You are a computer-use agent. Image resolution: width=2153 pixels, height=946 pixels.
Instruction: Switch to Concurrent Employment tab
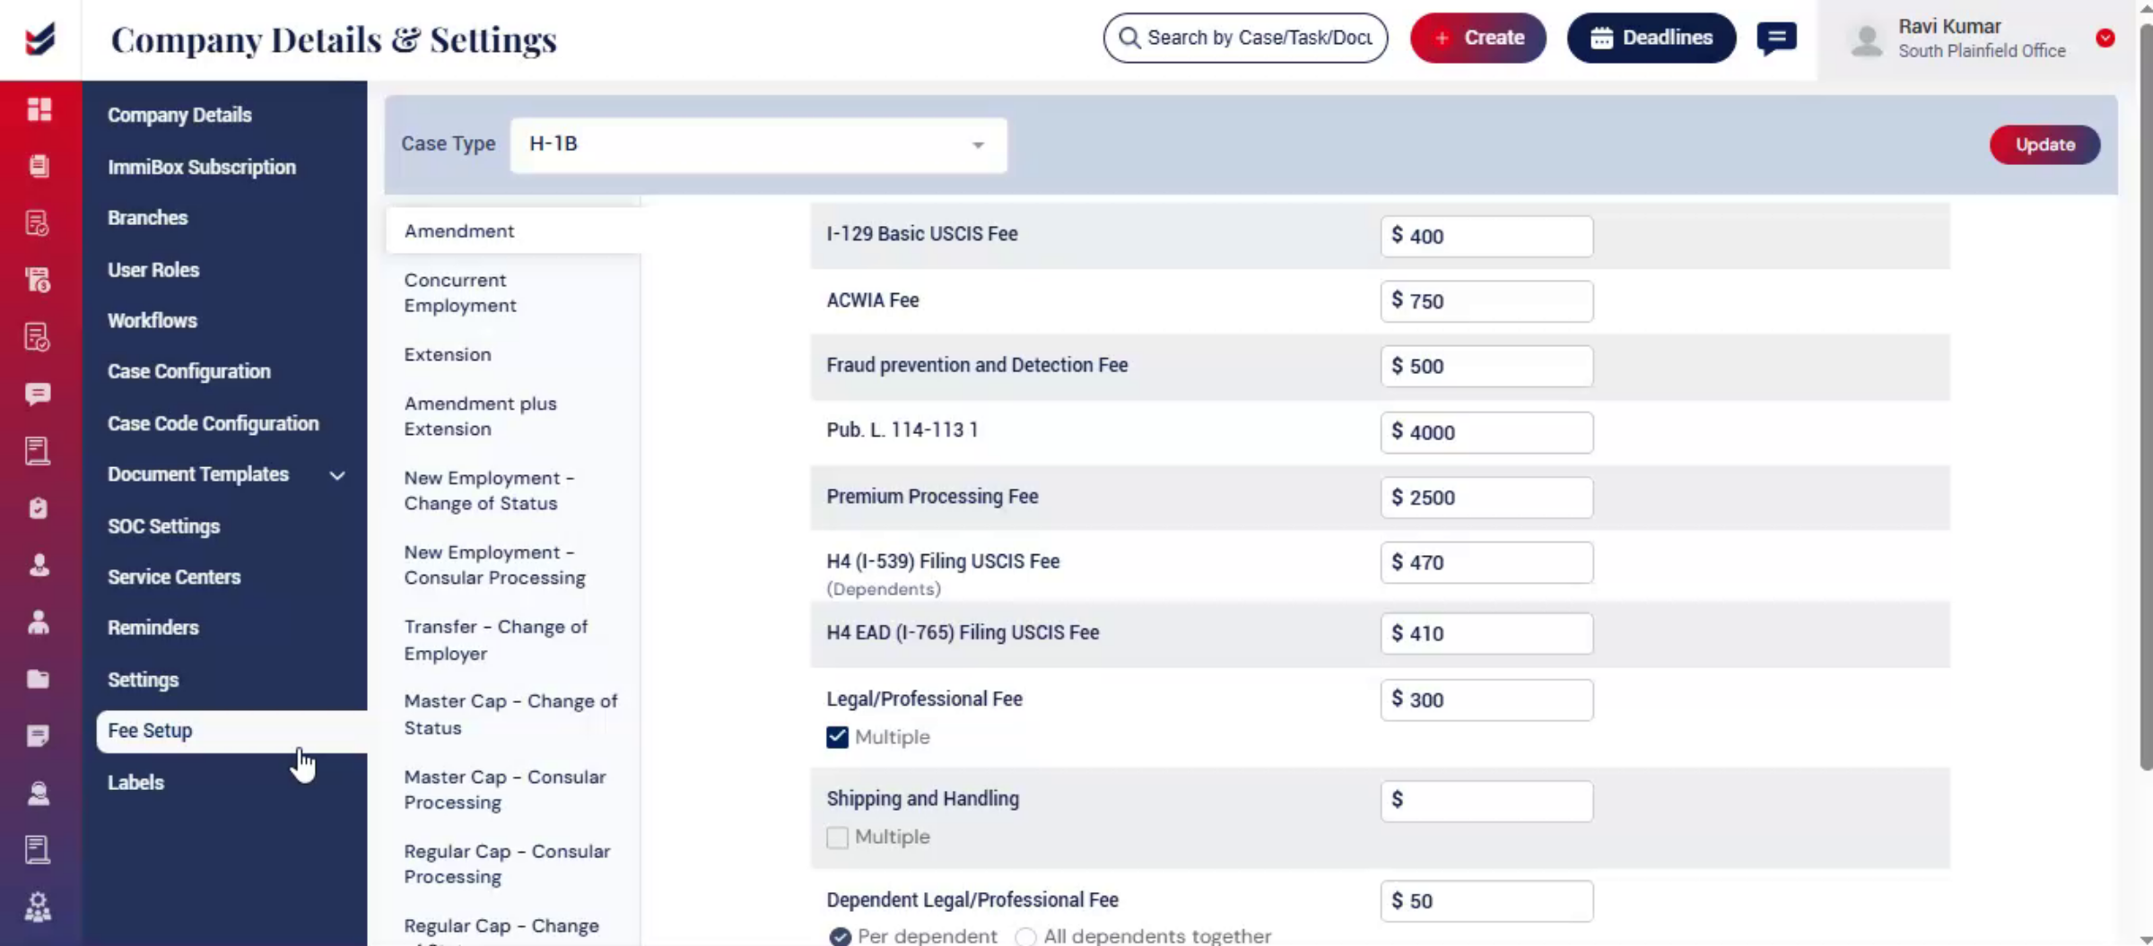[x=460, y=292]
